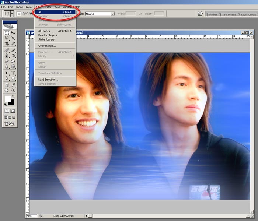258x221 pixels.
Task: Select the History Brush tool
Action: 13,56
